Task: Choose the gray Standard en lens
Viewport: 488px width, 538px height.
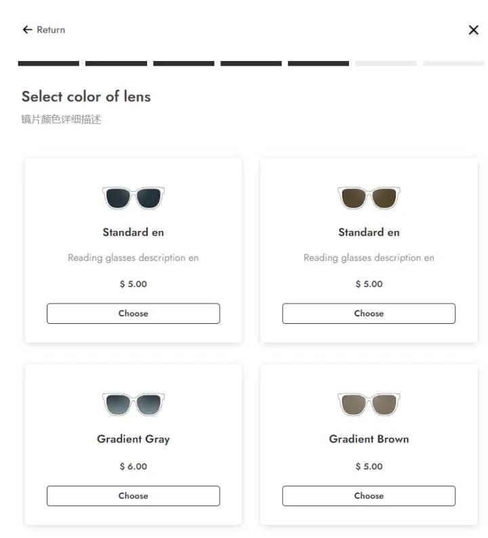Action: (x=134, y=314)
